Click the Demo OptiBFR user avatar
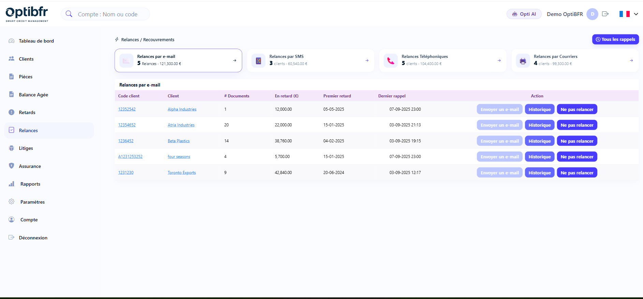 point(592,14)
